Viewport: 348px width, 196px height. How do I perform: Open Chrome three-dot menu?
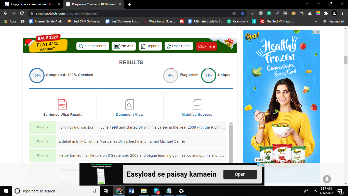pyautogui.click(x=342, y=13)
